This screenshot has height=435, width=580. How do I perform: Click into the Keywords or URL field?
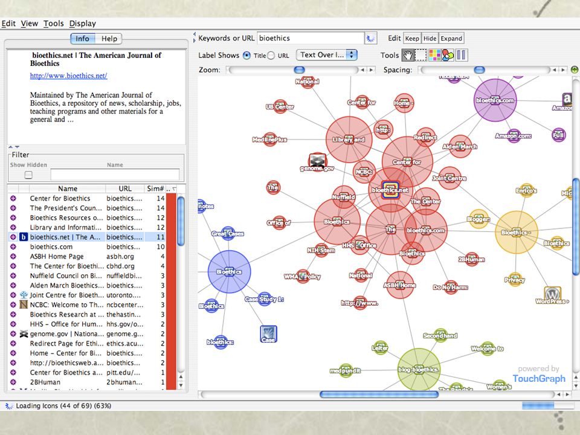(x=311, y=38)
